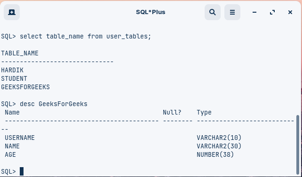
Task: Click the VARCHAR2(10) type value
Action: pyautogui.click(x=219, y=138)
